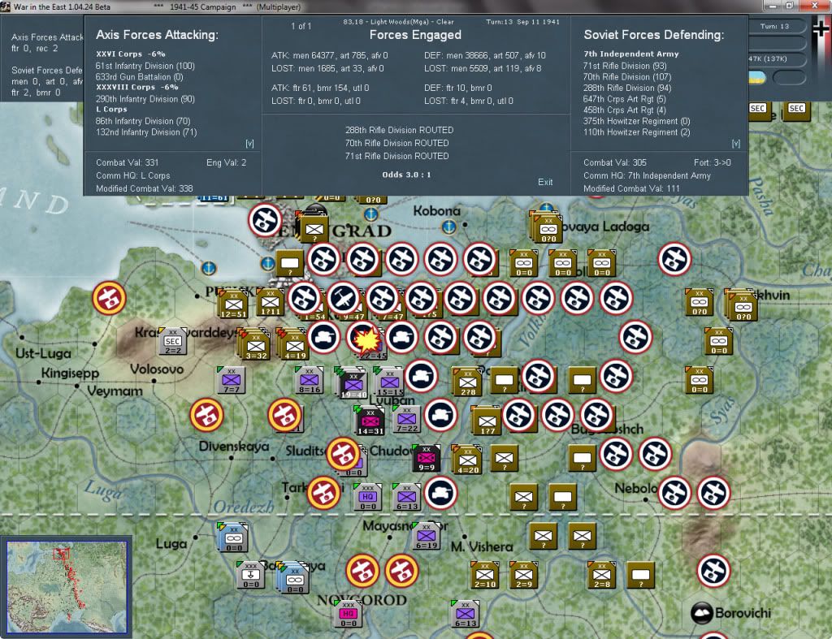Select the Soviet 1?11 unit counter

point(270,304)
